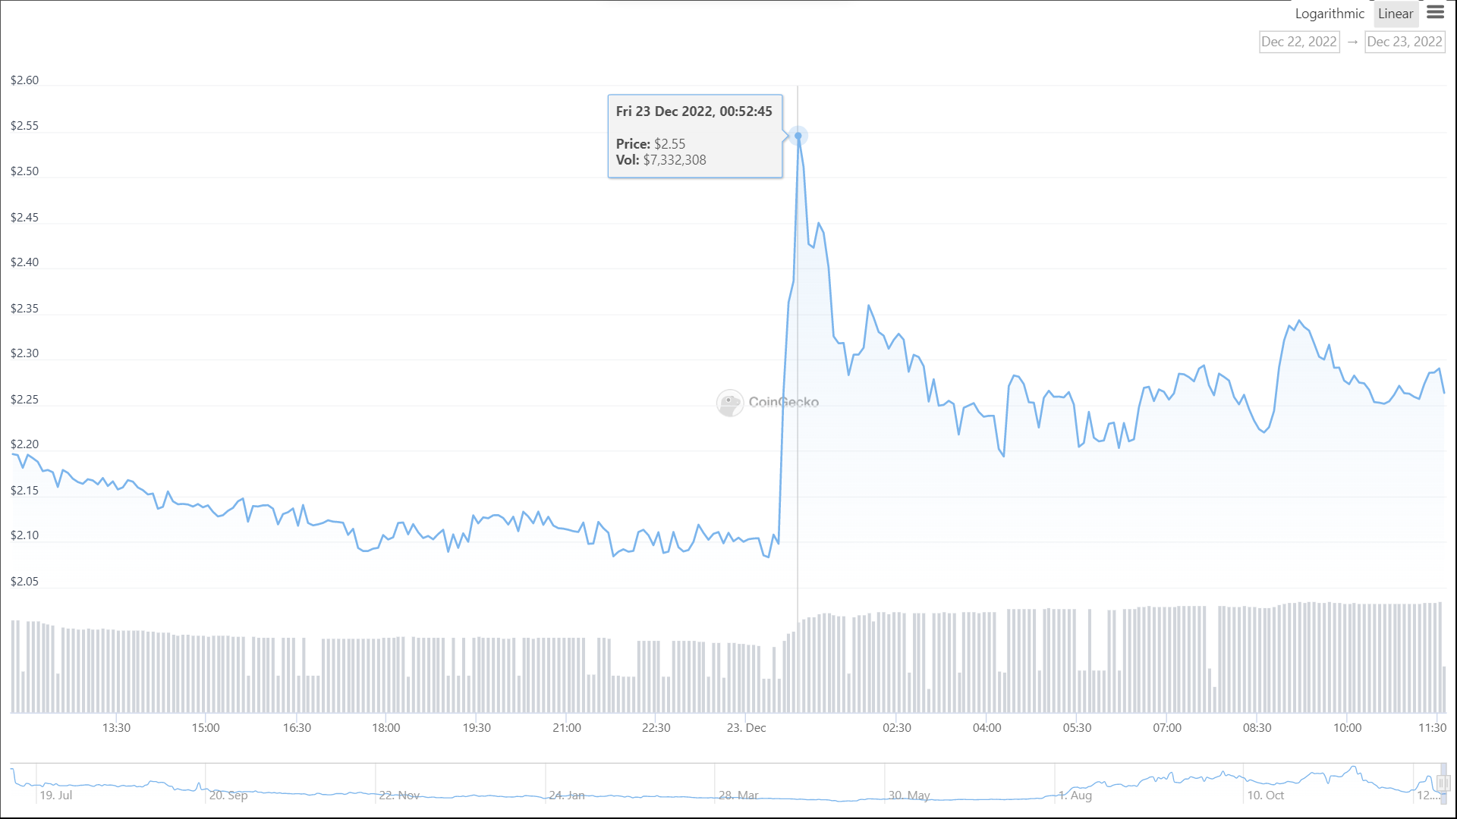This screenshot has width=1457, height=819.
Task: Jump to 22. Nov in the navigator
Action: click(399, 795)
